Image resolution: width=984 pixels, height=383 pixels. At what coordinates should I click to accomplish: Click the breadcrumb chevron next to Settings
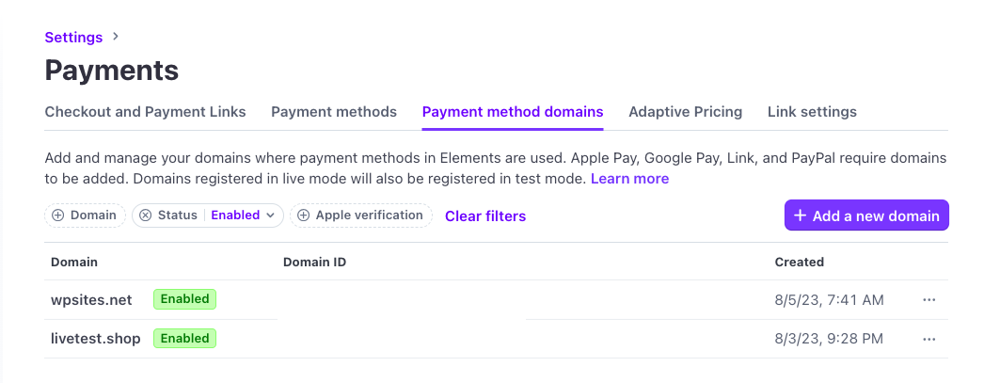(116, 37)
